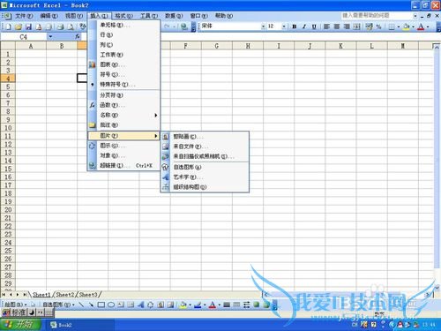Screen dimensions: 441x331
Task: Open the 格式 Format menu
Action: click(x=123, y=16)
